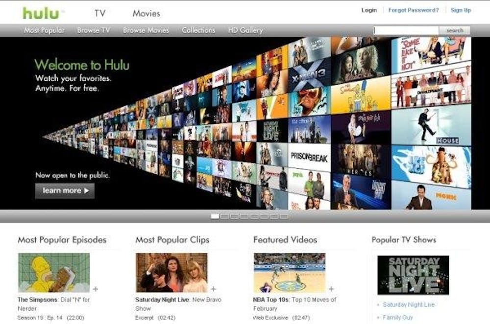Open the Movies section

[146, 13]
